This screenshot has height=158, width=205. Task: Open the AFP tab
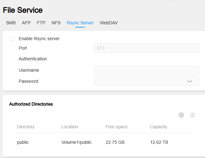(26, 23)
